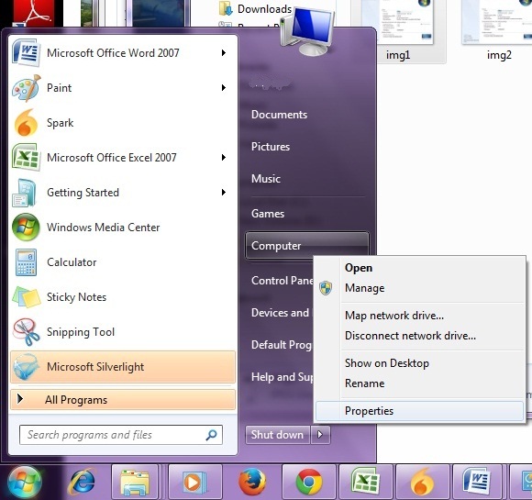
Task: Click the Shut down button
Action: click(277, 435)
